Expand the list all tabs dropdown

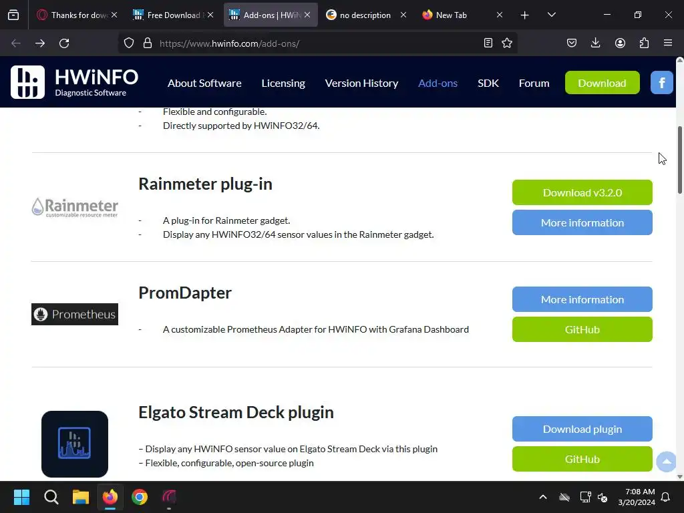[551, 15]
